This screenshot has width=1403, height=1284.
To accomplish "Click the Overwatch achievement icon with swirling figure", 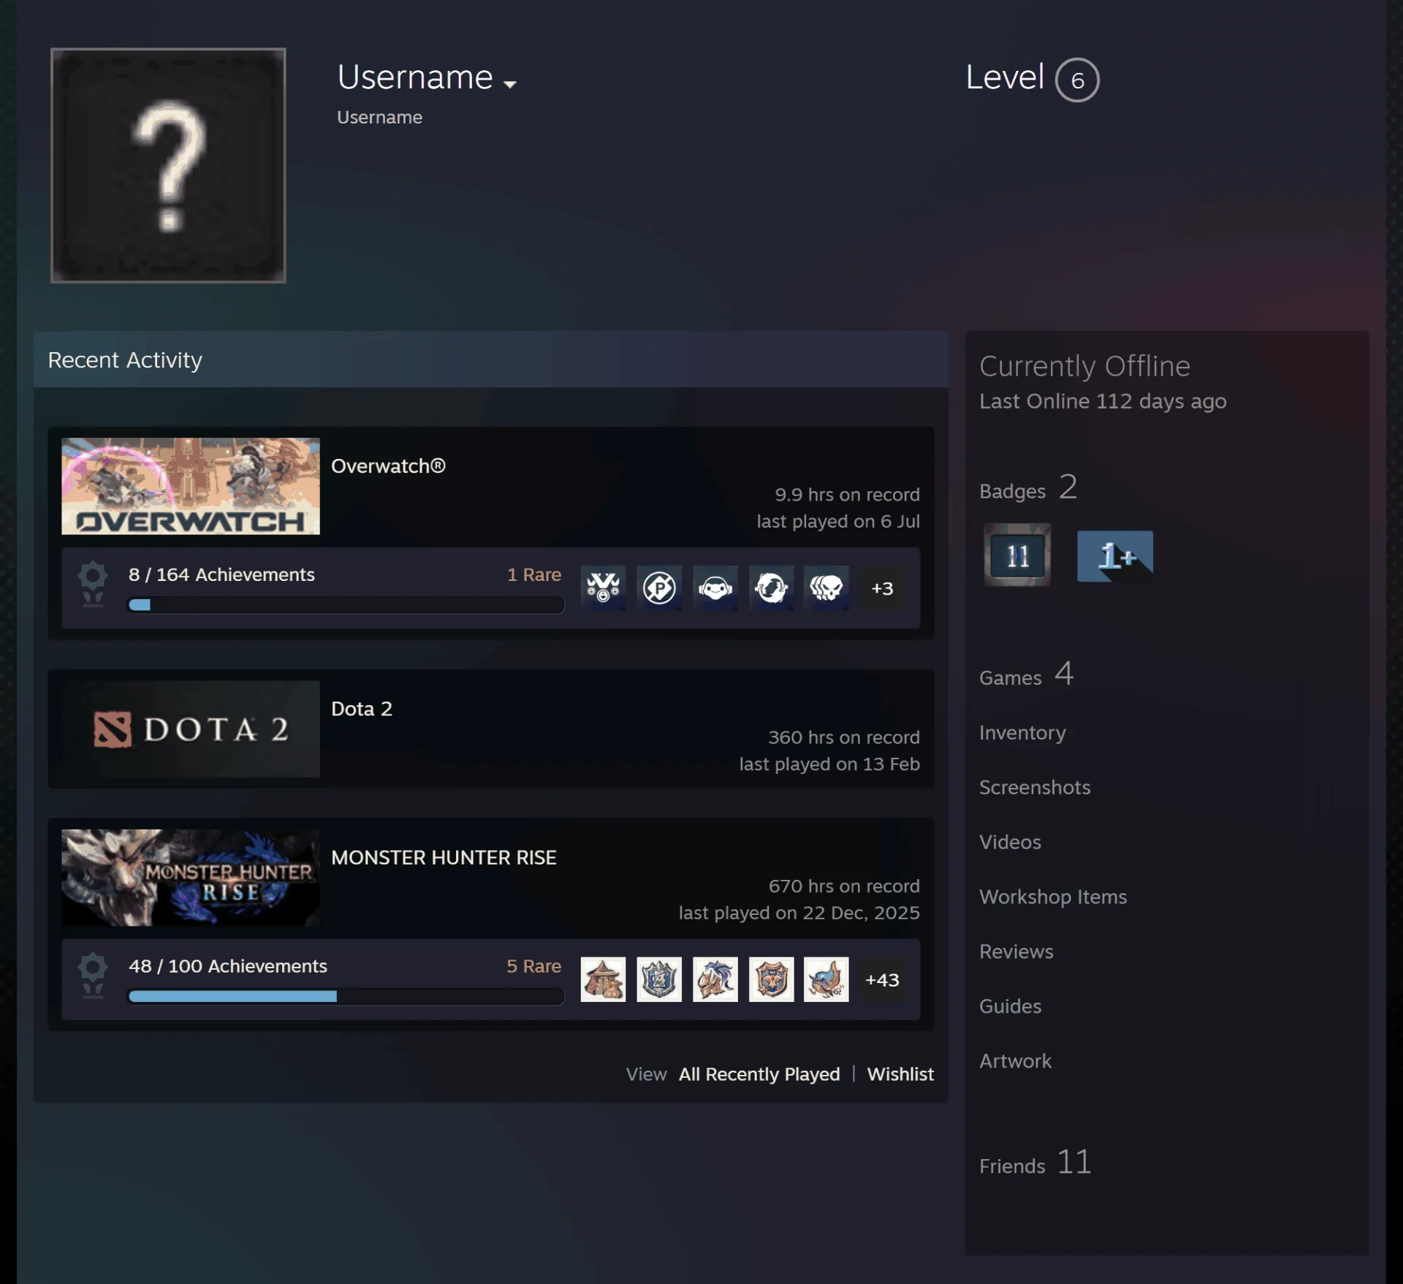I will pyautogui.click(x=771, y=588).
